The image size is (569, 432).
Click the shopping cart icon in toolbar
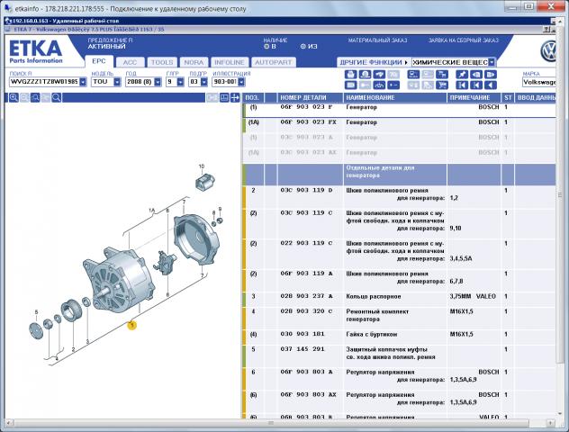[x=442, y=85]
